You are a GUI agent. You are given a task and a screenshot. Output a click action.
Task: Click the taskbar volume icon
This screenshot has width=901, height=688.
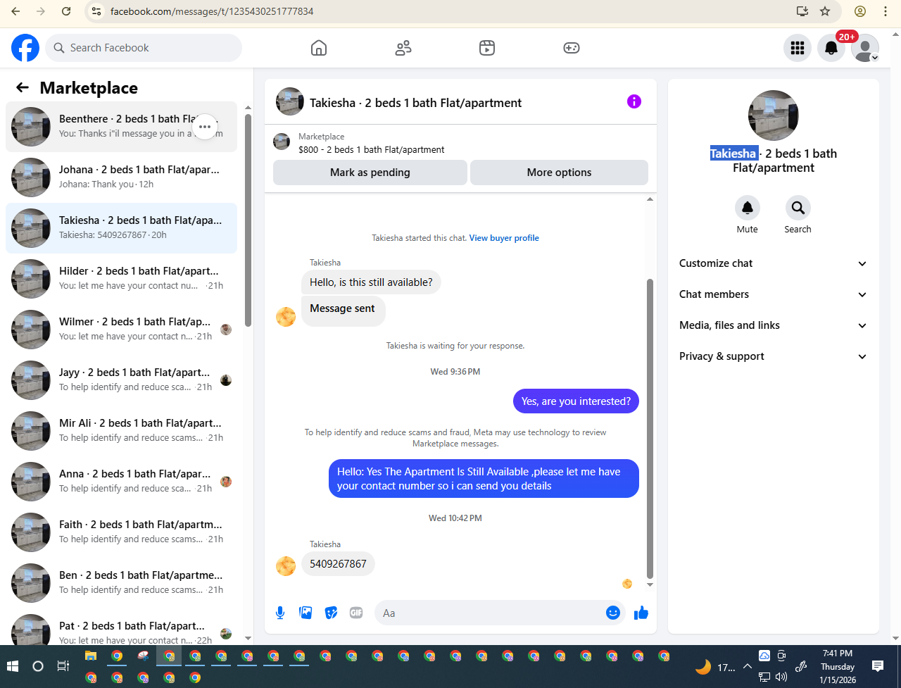[781, 677]
